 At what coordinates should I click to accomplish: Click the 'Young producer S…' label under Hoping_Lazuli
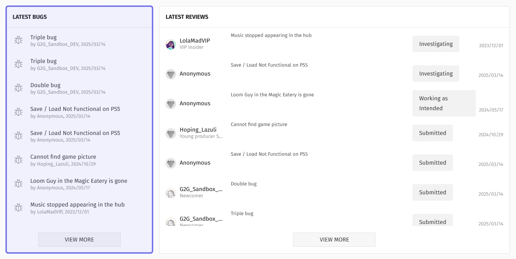coord(201,136)
